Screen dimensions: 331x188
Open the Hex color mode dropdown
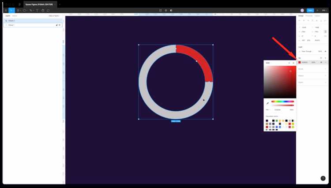(x=268, y=110)
